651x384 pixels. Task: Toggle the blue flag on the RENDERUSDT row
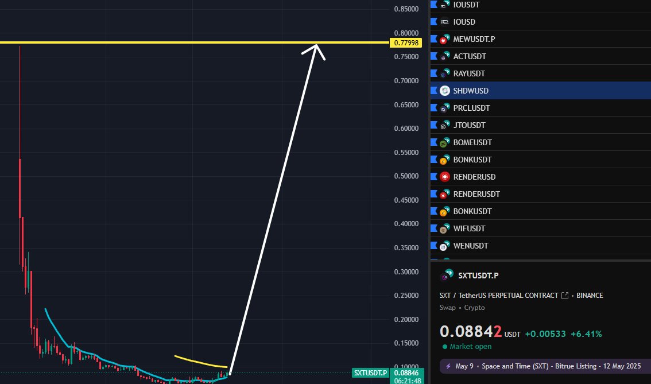(x=434, y=194)
